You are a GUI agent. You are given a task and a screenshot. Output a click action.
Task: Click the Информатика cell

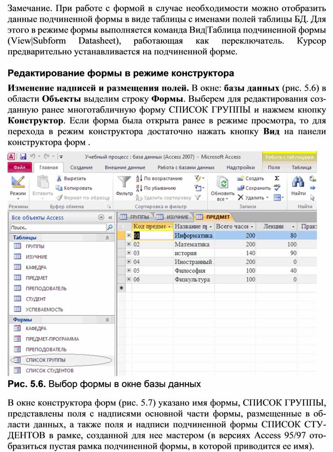tap(193, 236)
